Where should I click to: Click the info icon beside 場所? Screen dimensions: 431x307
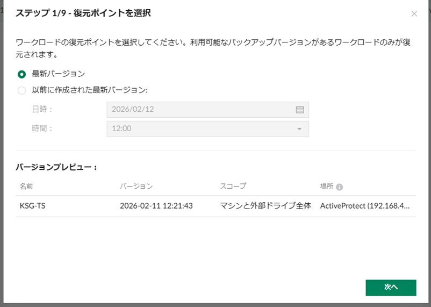pyautogui.click(x=340, y=187)
